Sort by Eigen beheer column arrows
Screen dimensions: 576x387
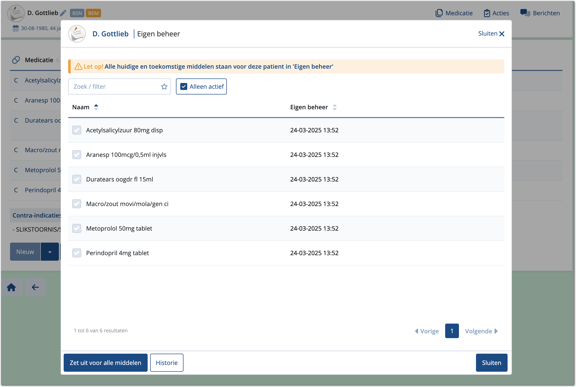pos(335,107)
